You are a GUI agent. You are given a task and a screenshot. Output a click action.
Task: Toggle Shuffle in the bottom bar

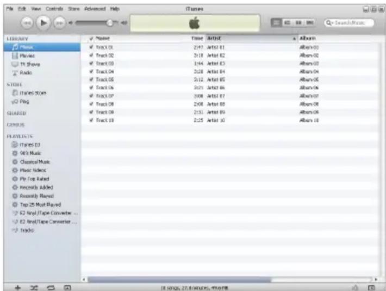click(x=34, y=288)
